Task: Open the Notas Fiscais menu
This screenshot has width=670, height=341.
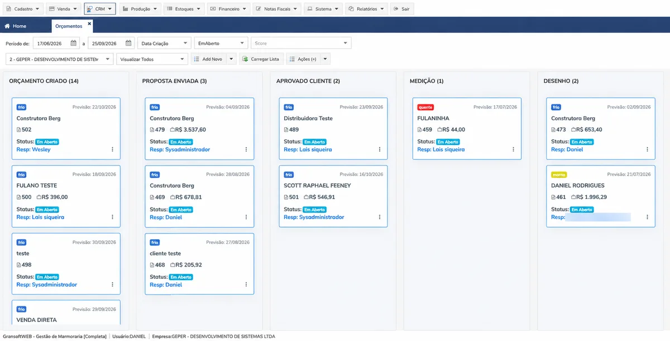Action: (x=277, y=9)
